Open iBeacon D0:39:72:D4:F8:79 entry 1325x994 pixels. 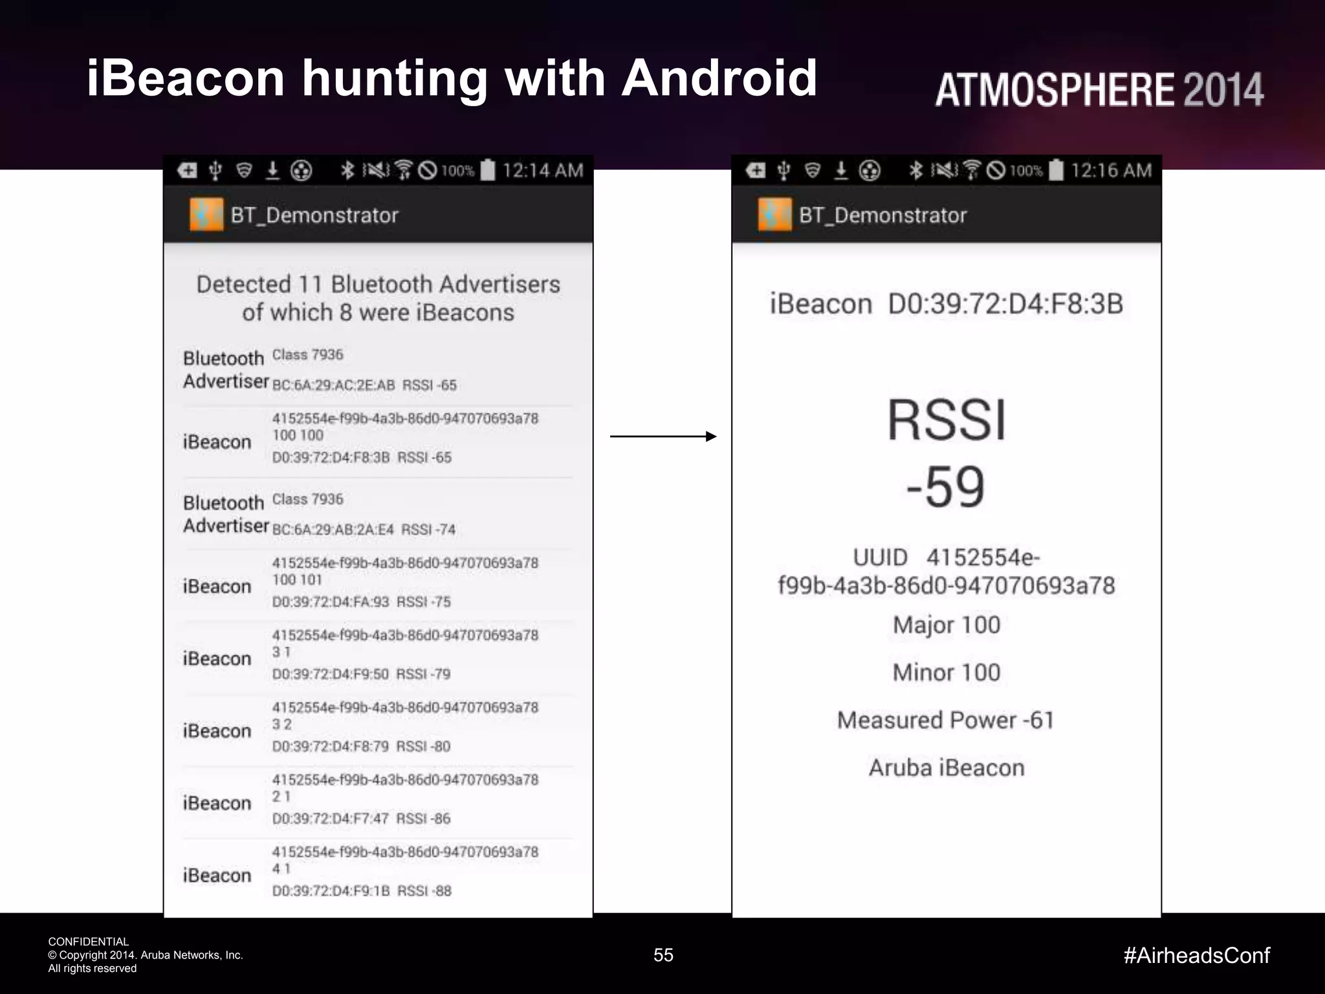click(x=378, y=731)
